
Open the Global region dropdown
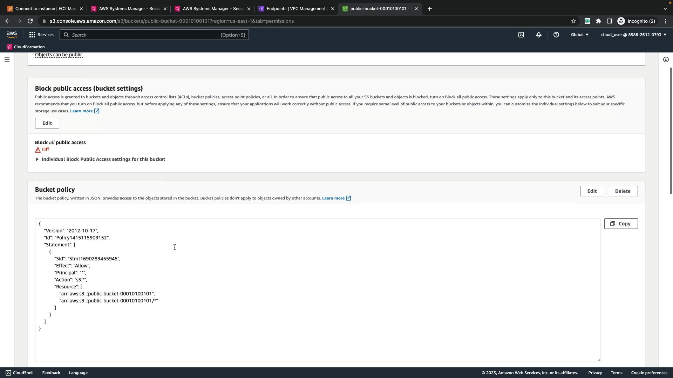(580, 35)
